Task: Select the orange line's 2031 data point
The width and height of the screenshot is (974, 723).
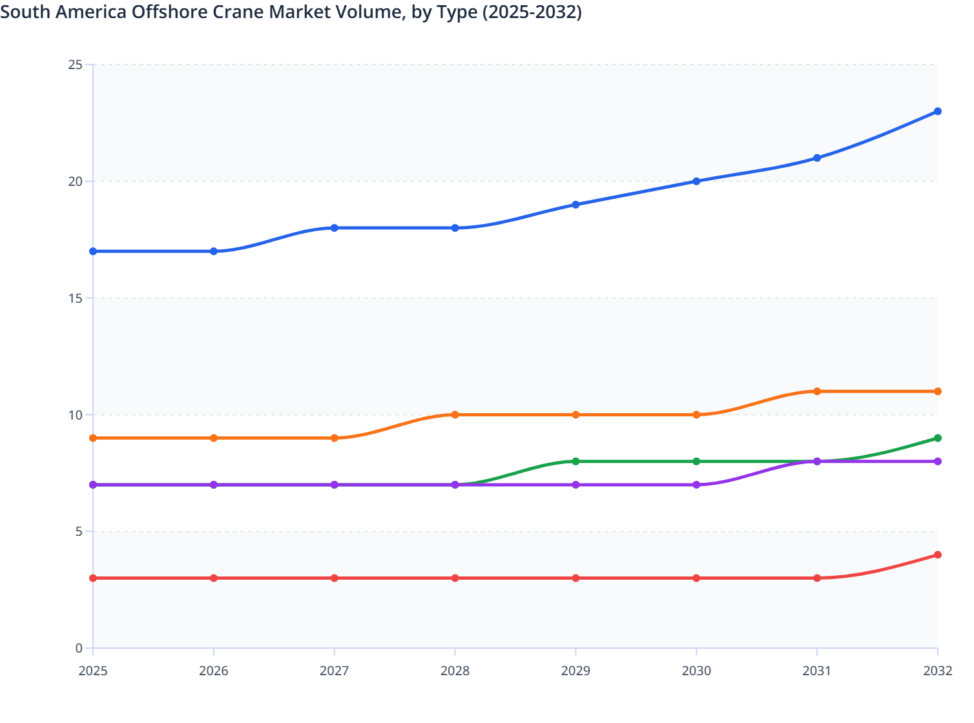Action: click(x=816, y=391)
